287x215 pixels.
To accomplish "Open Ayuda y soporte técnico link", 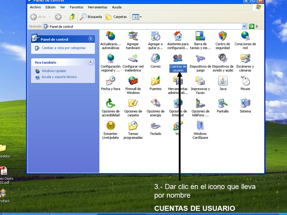I will click(59, 77).
